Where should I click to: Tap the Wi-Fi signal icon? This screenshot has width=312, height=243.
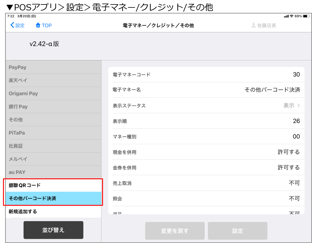point(291,16)
